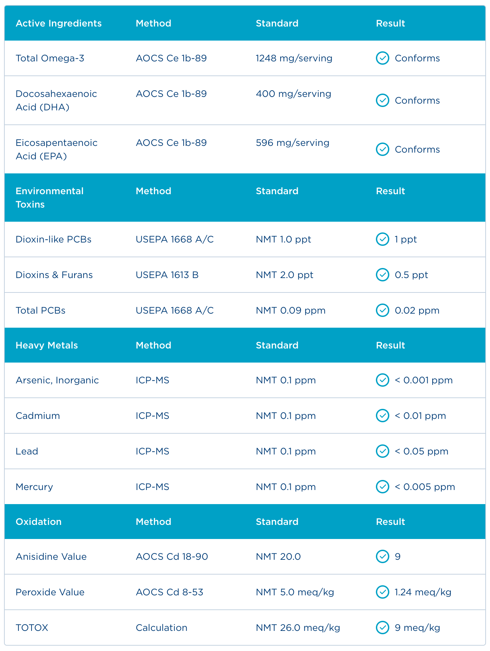Image resolution: width=490 pixels, height=651 pixels.
Task: Click checkmark beside 0.5 ppt result
Action: pos(382,275)
